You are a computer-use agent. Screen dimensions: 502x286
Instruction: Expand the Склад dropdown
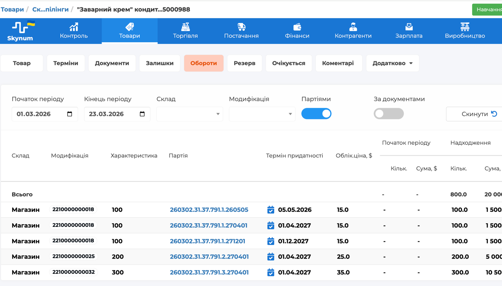189,114
